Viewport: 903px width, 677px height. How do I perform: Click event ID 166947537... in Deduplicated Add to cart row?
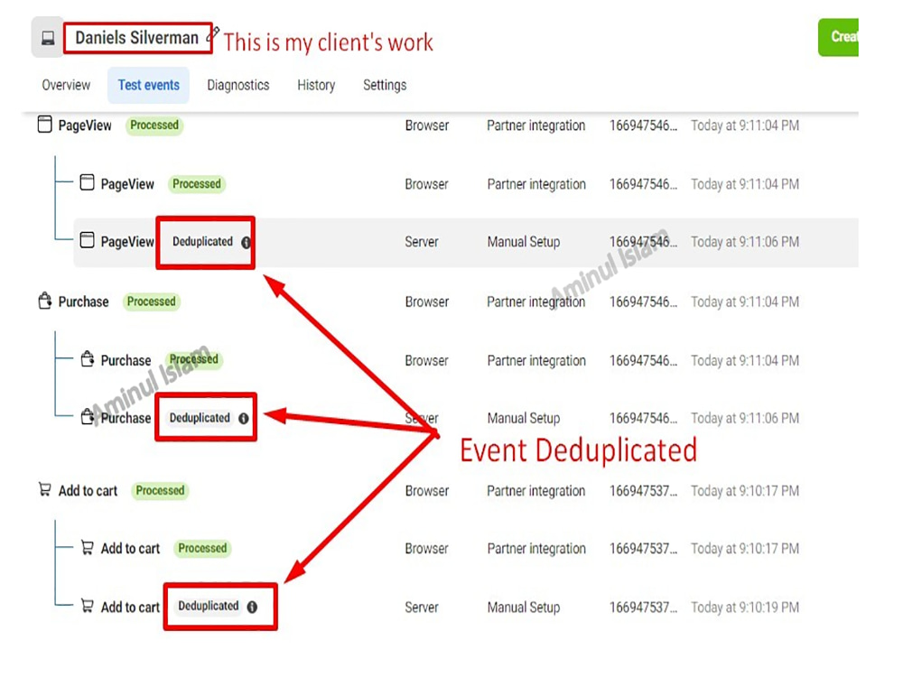point(643,607)
